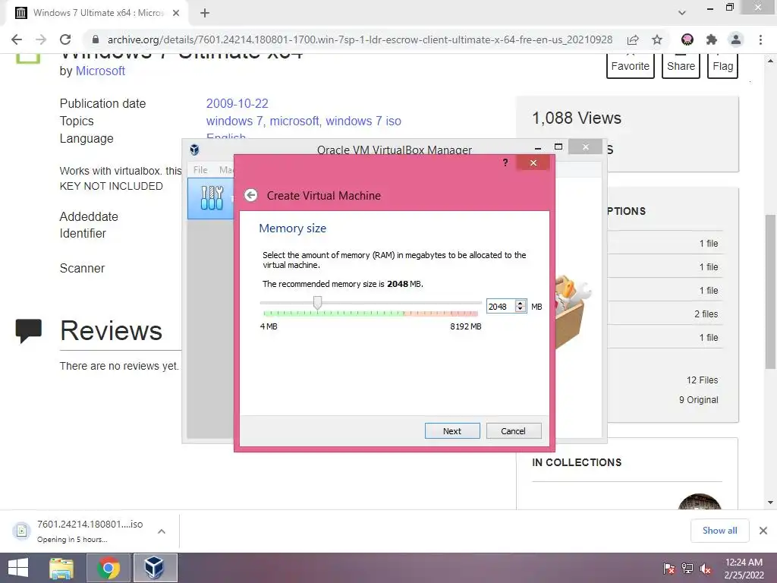Click the memory size slider handle
Screen dimensions: 777x583
click(x=318, y=302)
